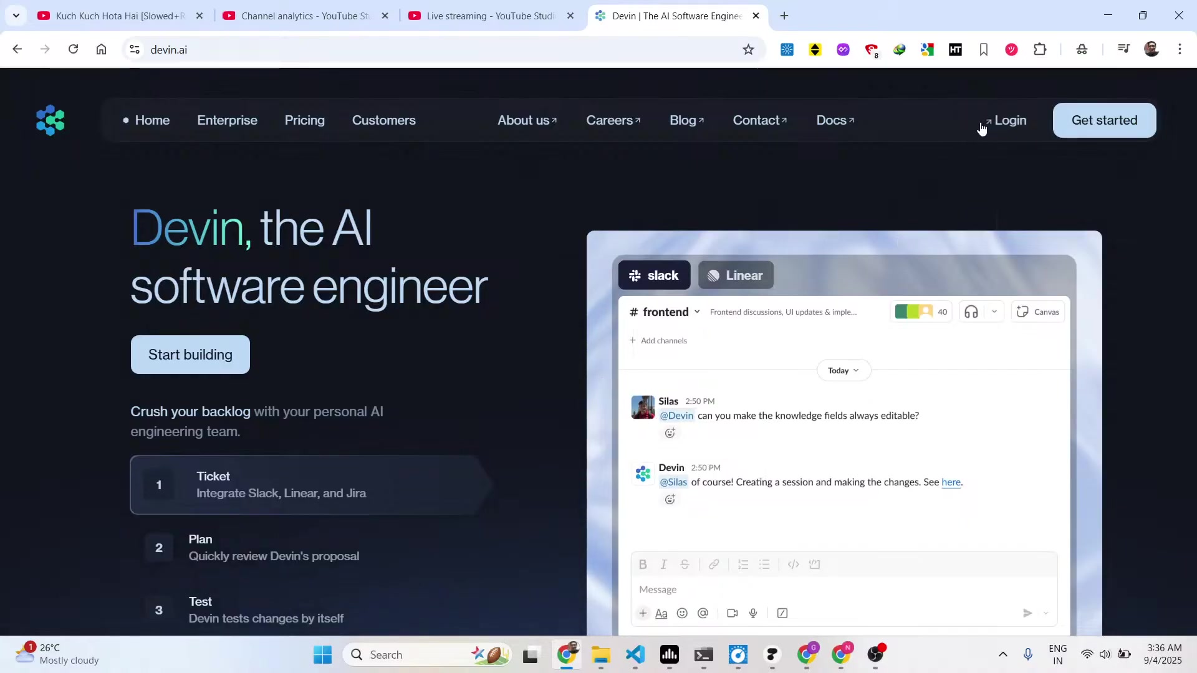The height and width of the screenshot is (673, 1197).
Task: Open the Canvas button in channel header
Action: pyautogui.click(x=1037, y=312)
